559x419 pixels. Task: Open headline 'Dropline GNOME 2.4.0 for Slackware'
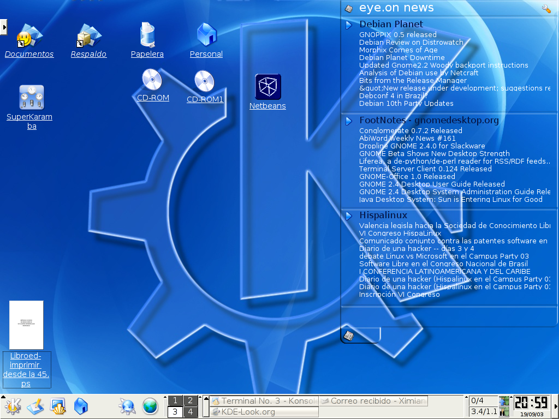(x=422, y=146)
